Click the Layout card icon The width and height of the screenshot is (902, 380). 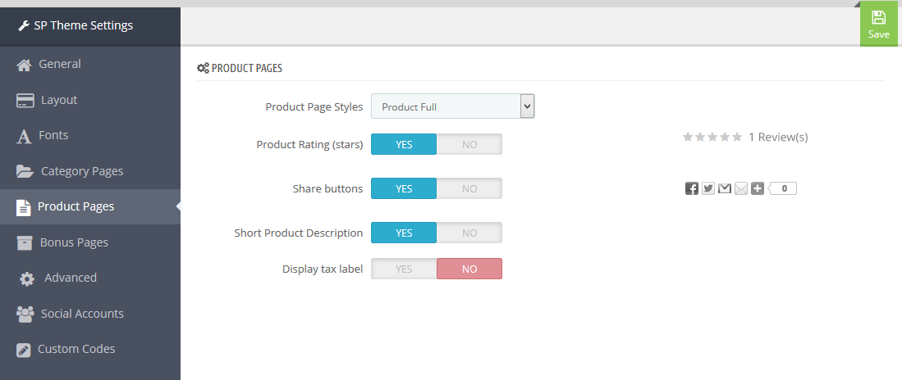tap(25, 101)
